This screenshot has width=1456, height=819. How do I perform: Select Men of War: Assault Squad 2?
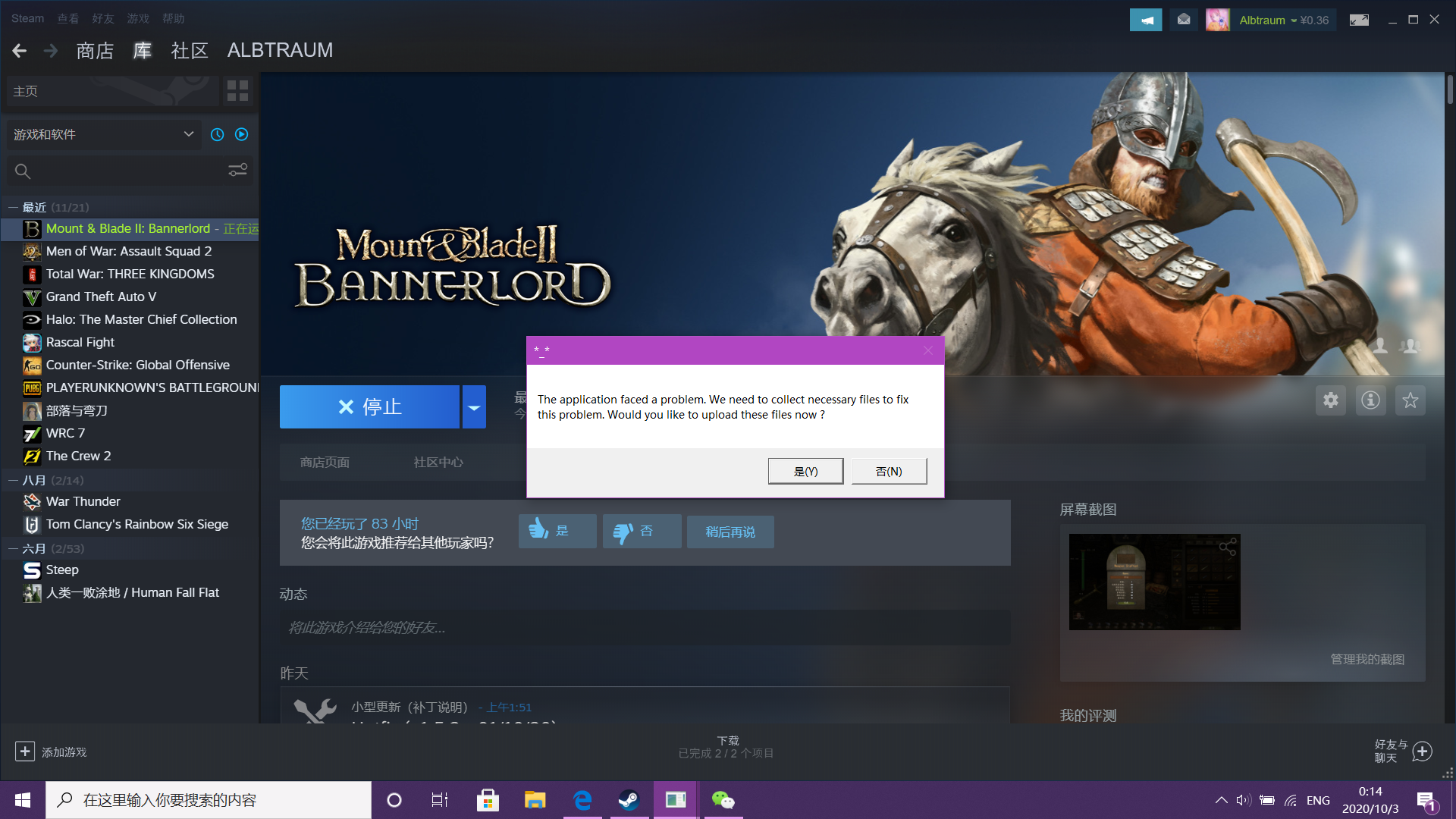tap(130, 251)
